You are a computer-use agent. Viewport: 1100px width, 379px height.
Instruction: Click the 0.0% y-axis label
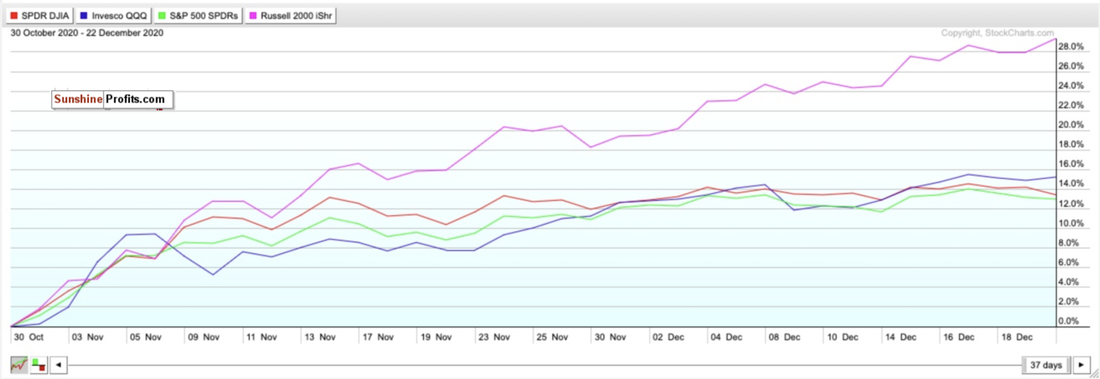click(x=1068, y=321)
